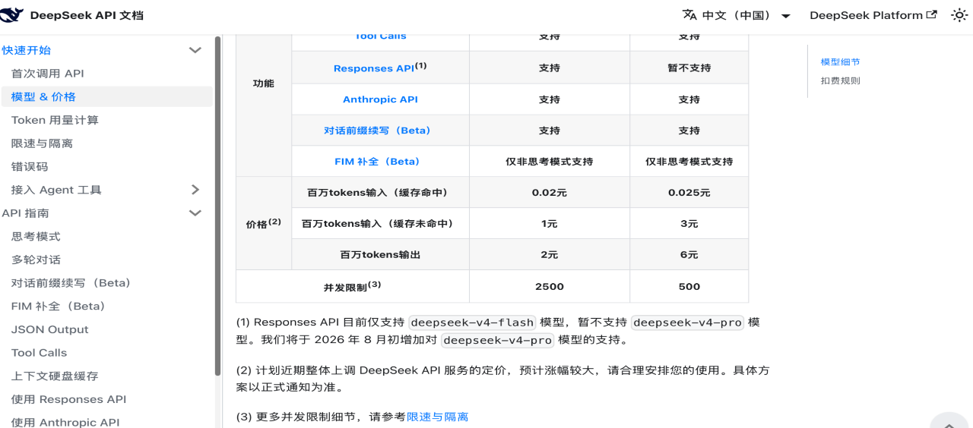
Task: Open 上下文硬盘缓存 sidebar item
Action: click(55, 376)
